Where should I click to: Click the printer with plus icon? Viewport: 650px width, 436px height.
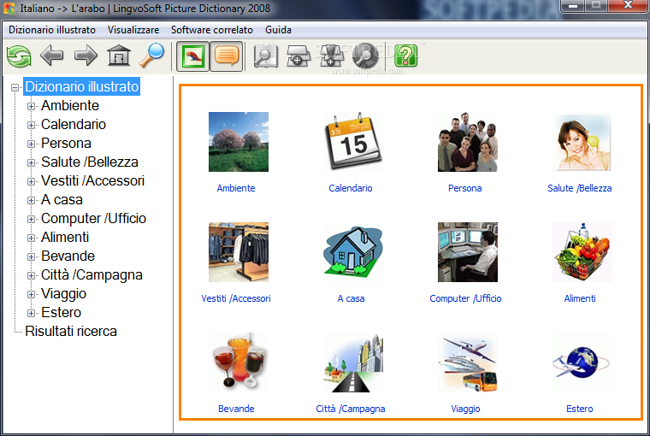[298, 56]
